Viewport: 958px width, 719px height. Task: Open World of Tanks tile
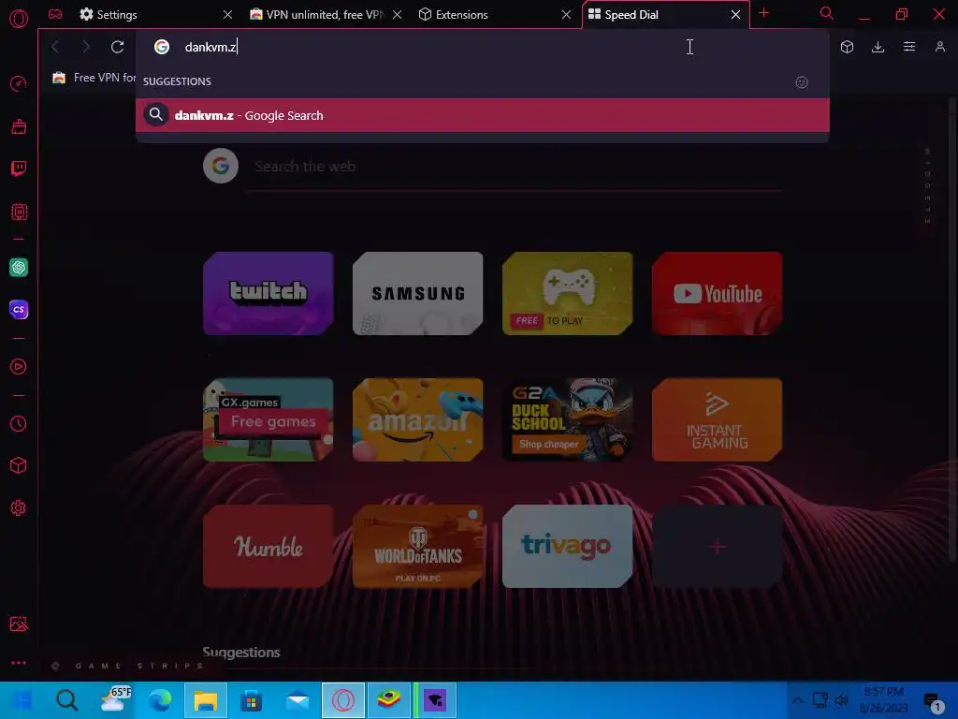point(418,546)
